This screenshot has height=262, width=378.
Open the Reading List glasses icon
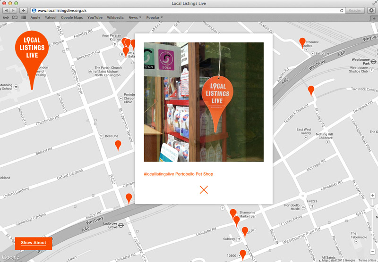(x=6, y=17)
